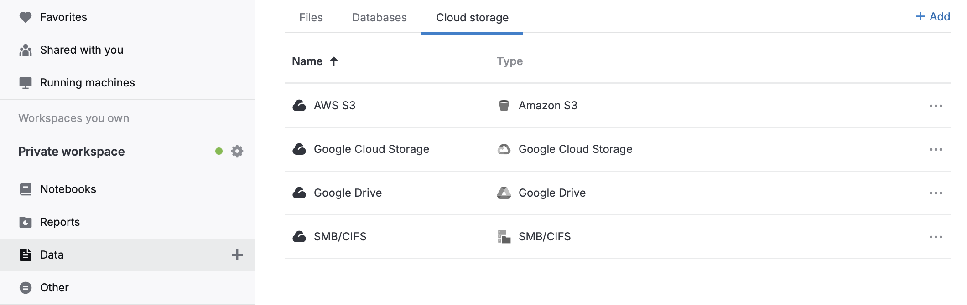The height and width of the screenshot is (305, 967).
Task: Click the Google Drive triangle icon
Action: click(504, 193)
